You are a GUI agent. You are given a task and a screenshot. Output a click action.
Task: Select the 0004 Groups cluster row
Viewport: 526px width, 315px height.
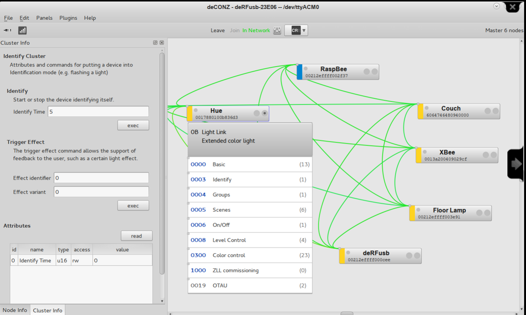coord(250,195)
